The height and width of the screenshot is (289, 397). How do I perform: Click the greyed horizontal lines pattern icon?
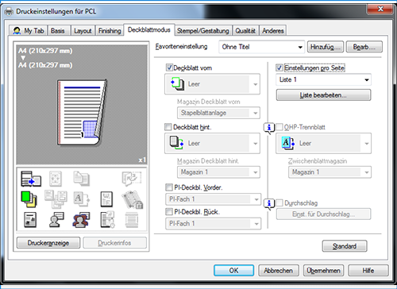(132, 220)
